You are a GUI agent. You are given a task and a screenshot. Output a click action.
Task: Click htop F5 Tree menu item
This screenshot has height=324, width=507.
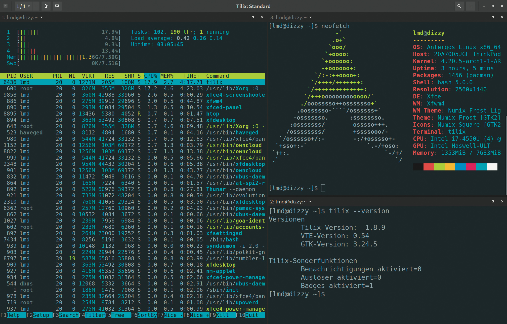[x=118, y=315]
